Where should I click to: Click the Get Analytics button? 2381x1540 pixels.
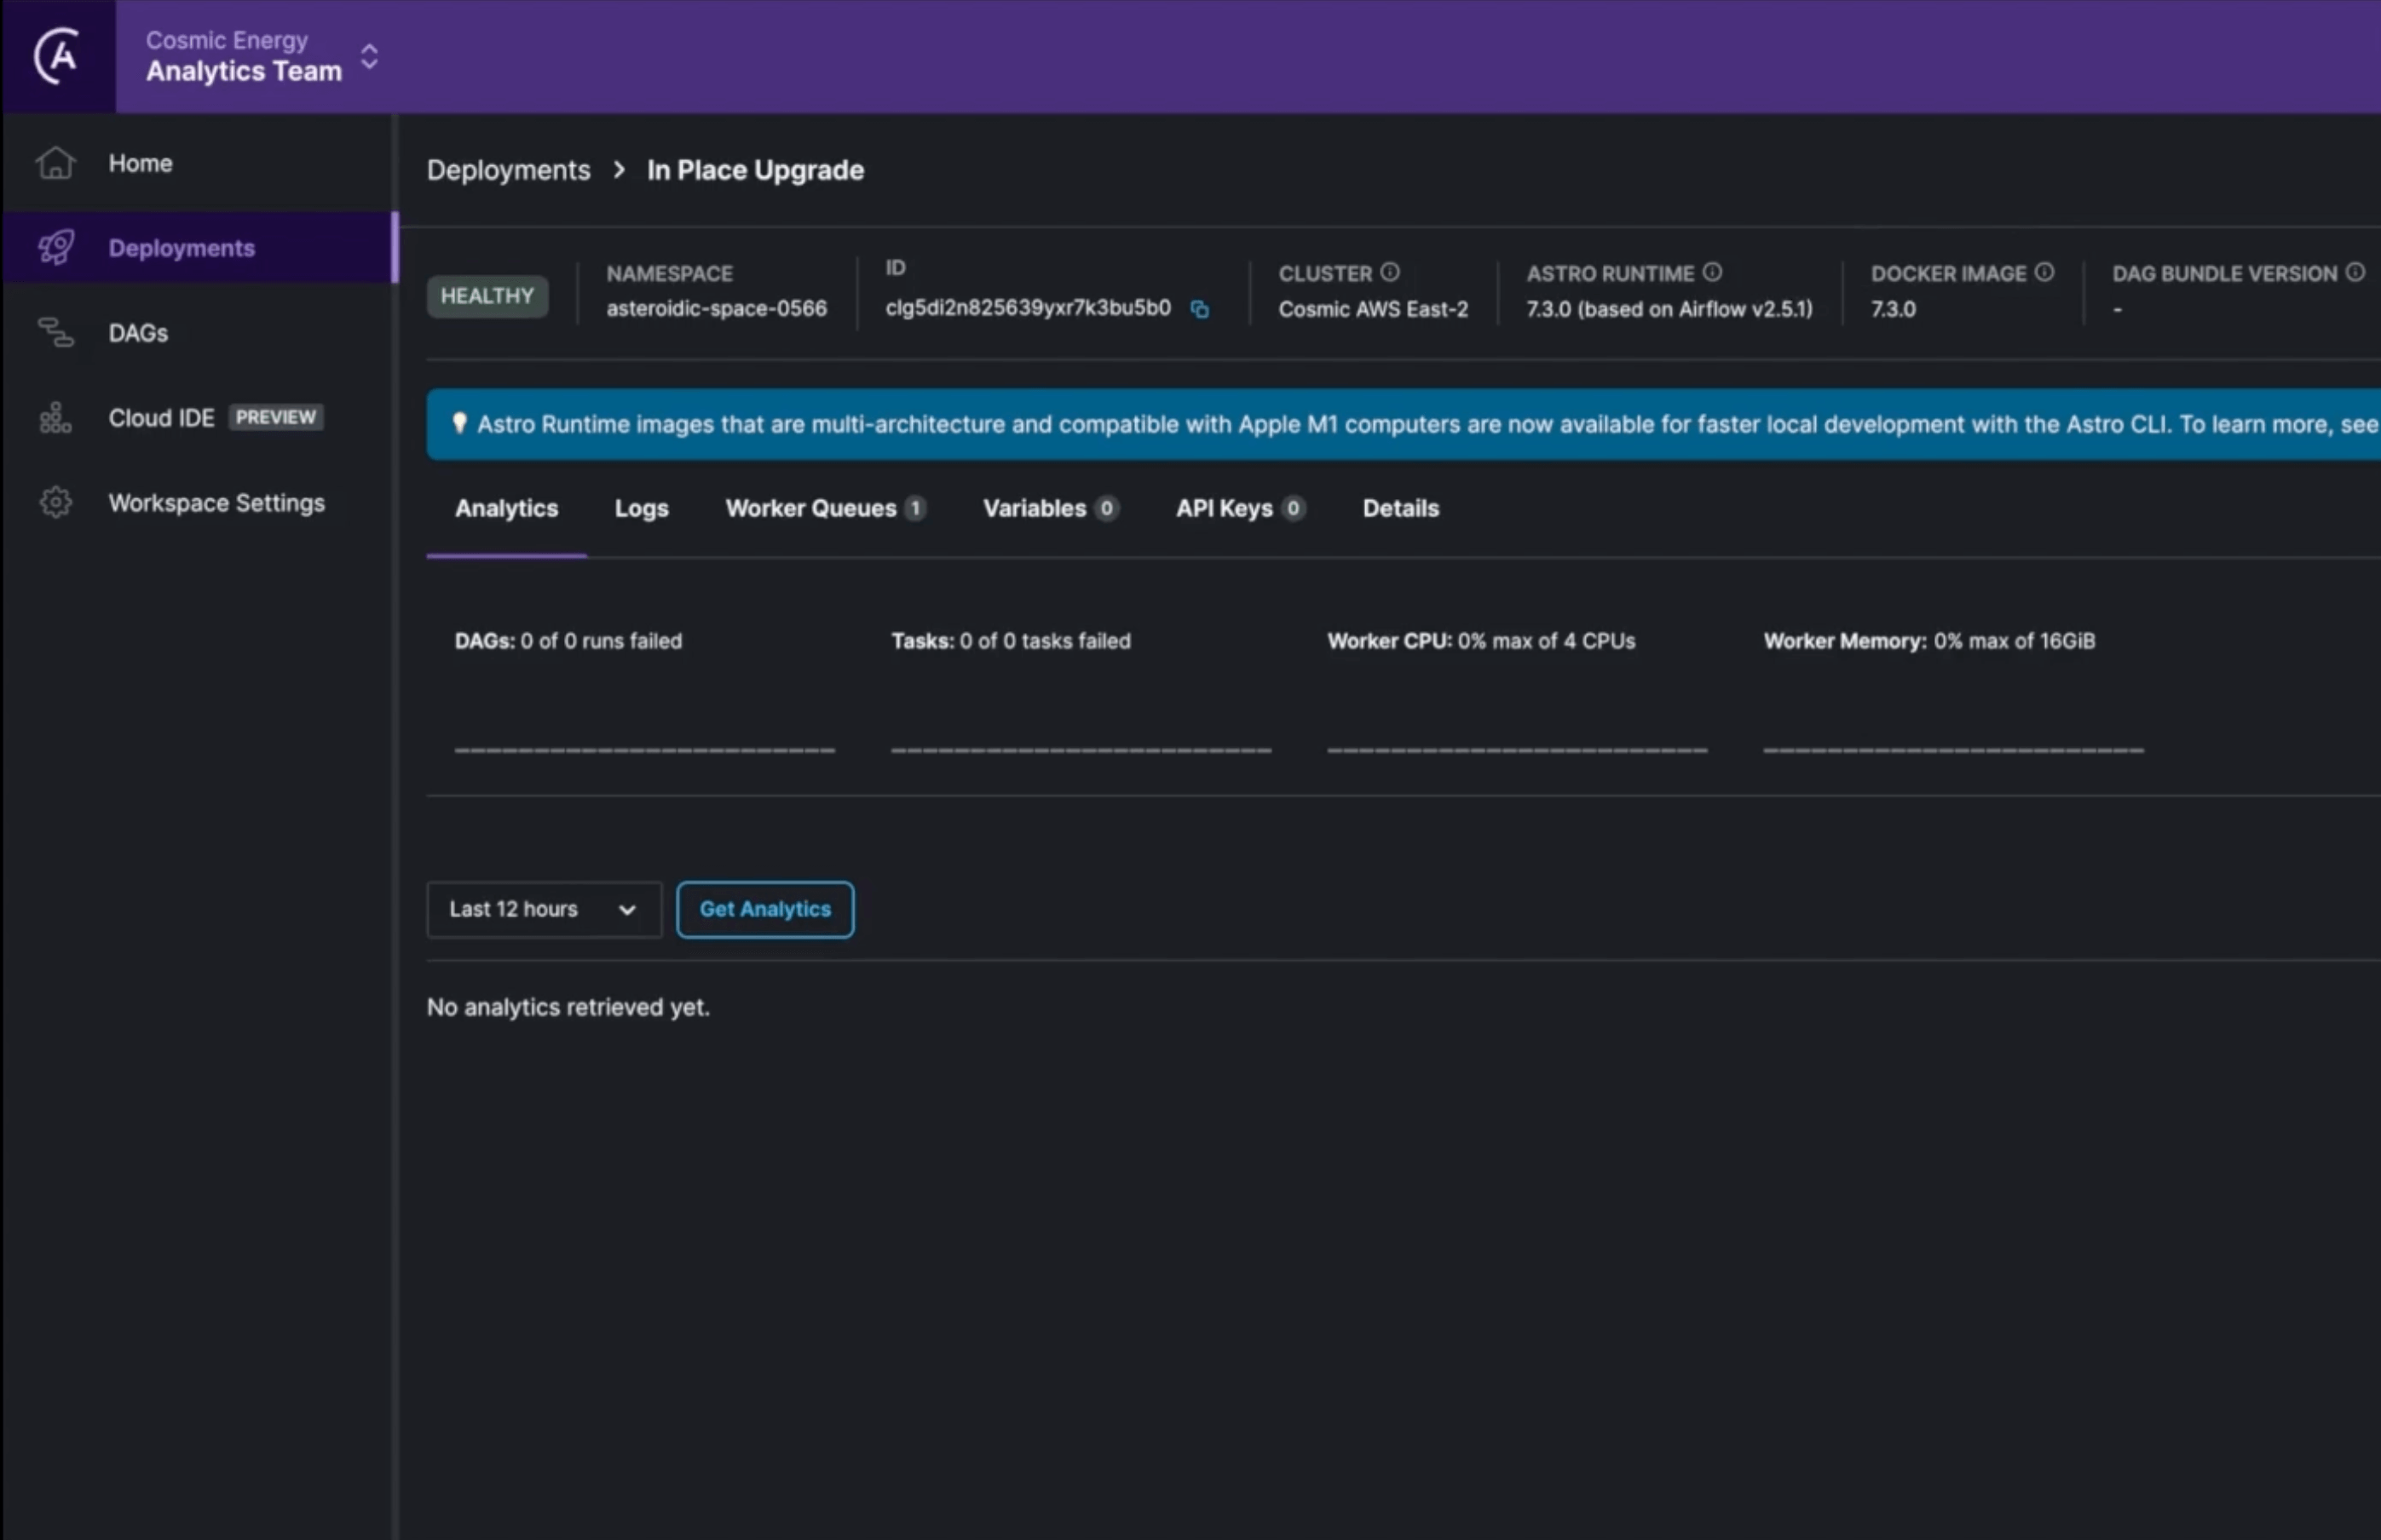tap(764, 909)
